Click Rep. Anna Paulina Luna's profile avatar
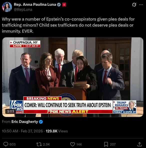 coord(7,7)
